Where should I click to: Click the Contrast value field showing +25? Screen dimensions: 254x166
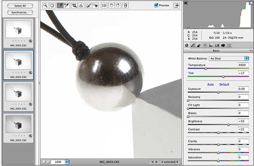(x=243, y=129)
